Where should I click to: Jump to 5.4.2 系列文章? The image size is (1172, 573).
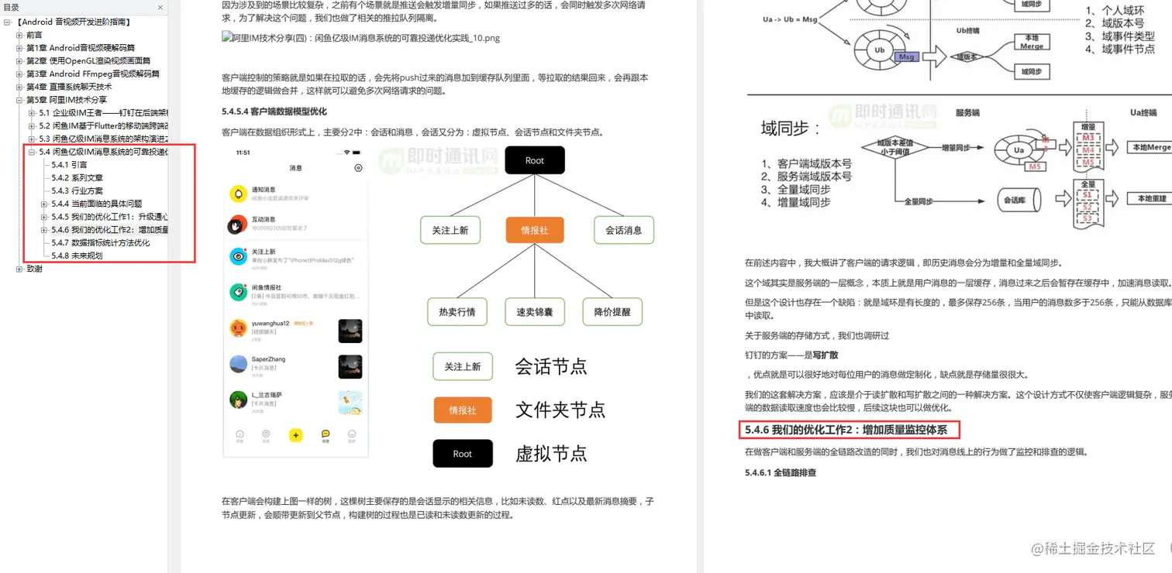click(x=77, y=178)
